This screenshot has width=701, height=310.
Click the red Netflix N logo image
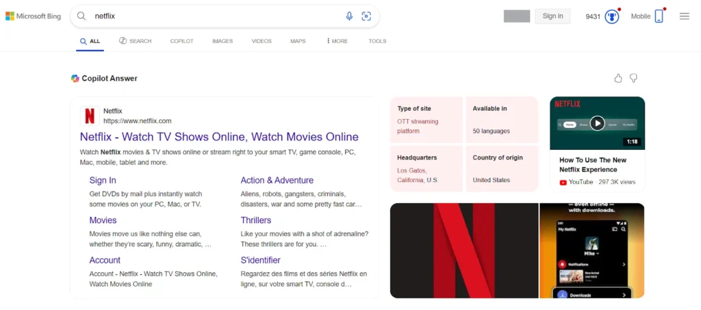click(x=463, y=250)
